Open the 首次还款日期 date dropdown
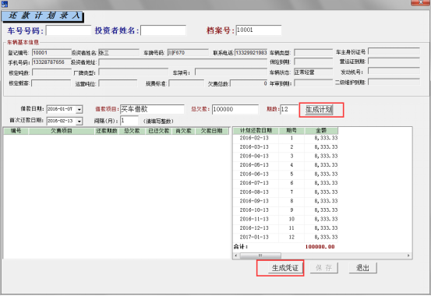431x296 pixels. 79,121
